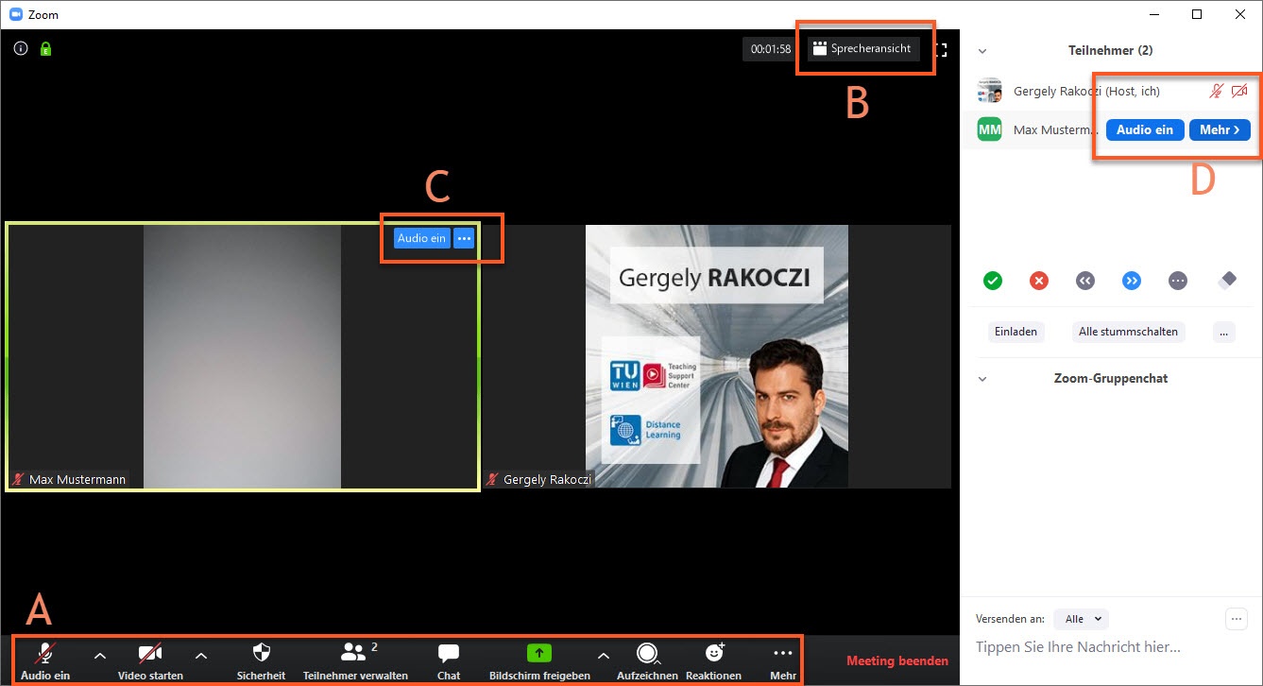Clear all feedback with eraser icon
Screen dimensions: 1263x686
1226,281
